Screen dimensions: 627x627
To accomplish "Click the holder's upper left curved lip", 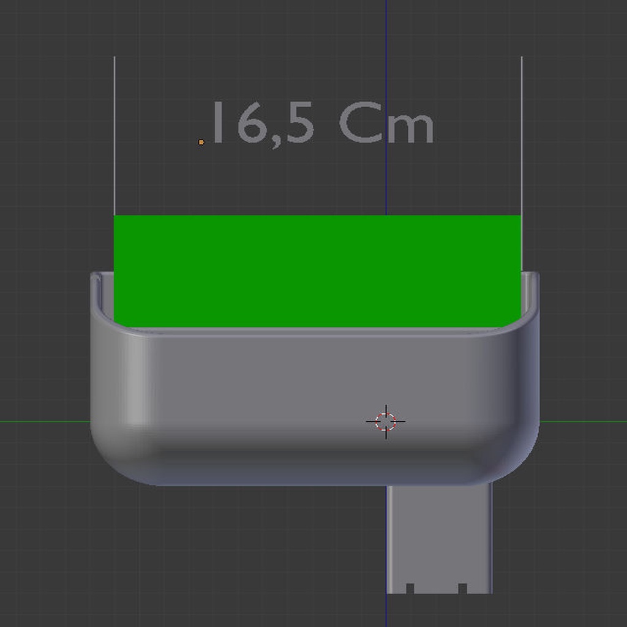I will (97, 282).
